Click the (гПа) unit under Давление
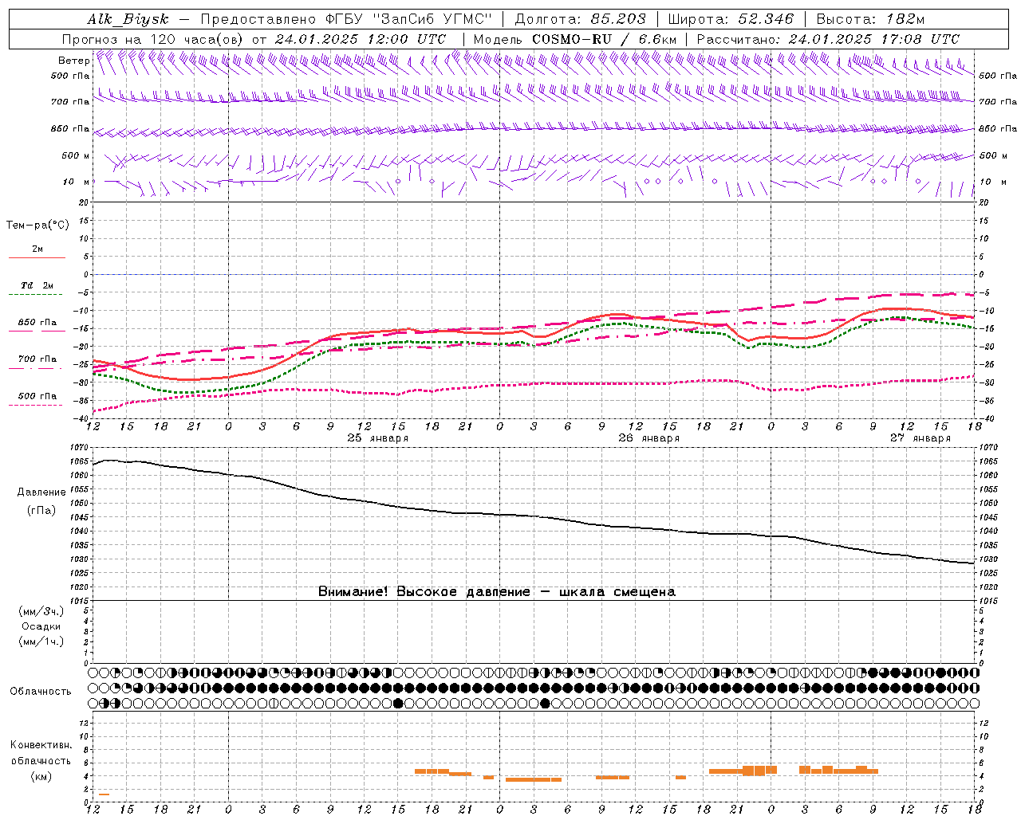Image resolution: width=1021 pixels, height=816 pixels. (x=41, y=510)
